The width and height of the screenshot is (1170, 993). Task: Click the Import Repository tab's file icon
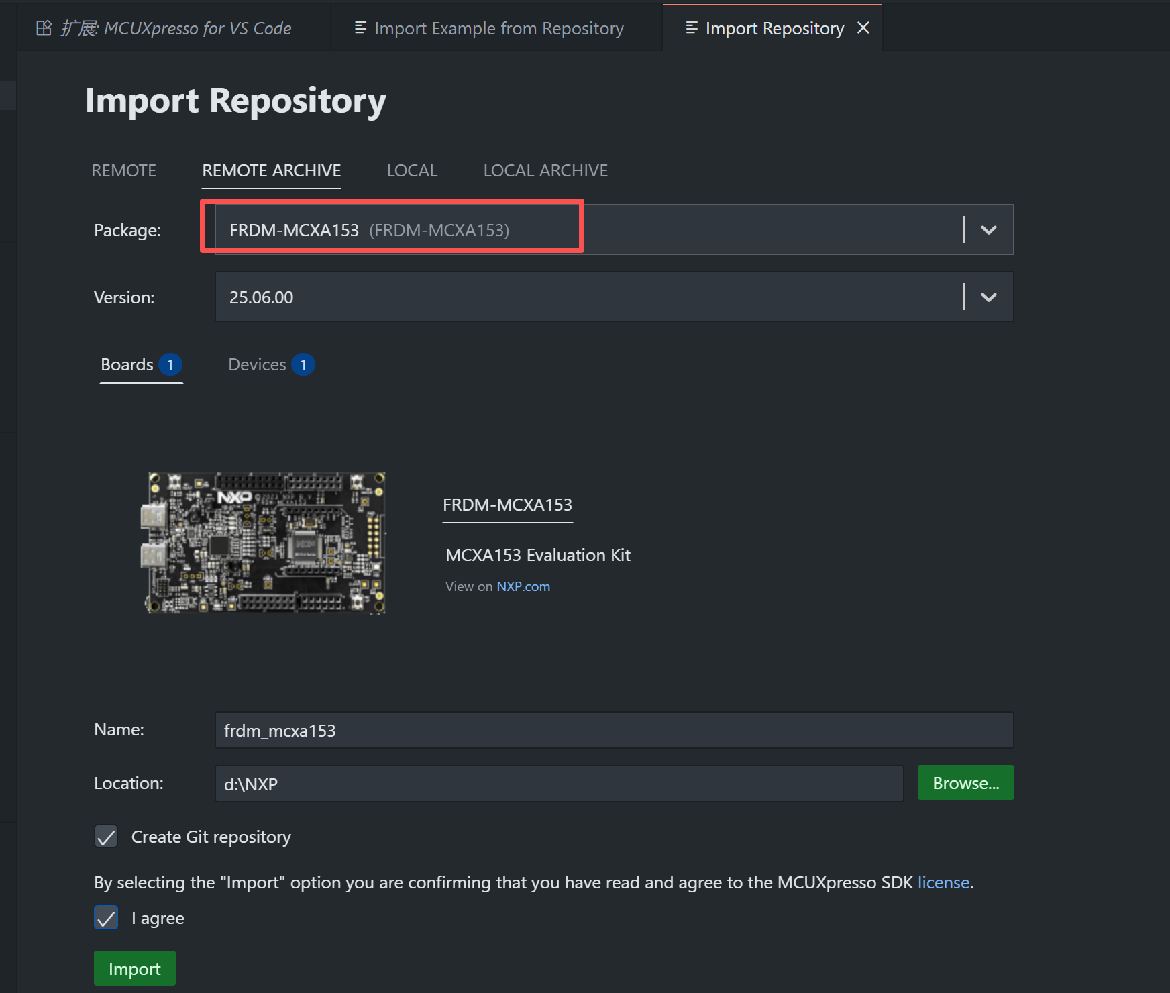692,28
